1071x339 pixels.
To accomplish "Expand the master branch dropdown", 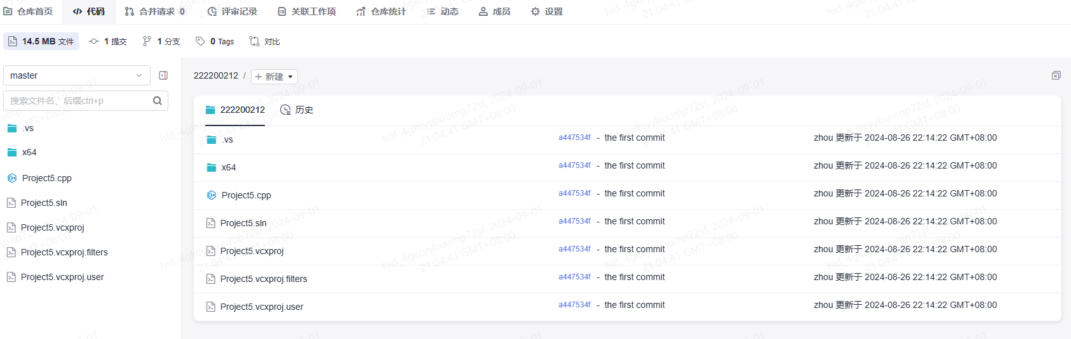I will (x=77, y=75).
